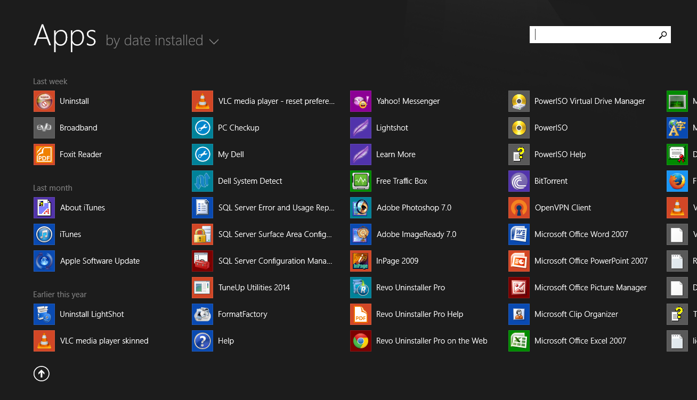Image resolution: width=697 pixels, height=400 pixels.
Task: Open the sort order dropdown "by date installed"
Action: (162, 41)
